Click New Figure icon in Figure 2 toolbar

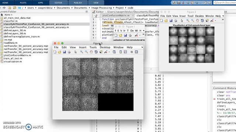pyautogui.click(x=162, y=21)
